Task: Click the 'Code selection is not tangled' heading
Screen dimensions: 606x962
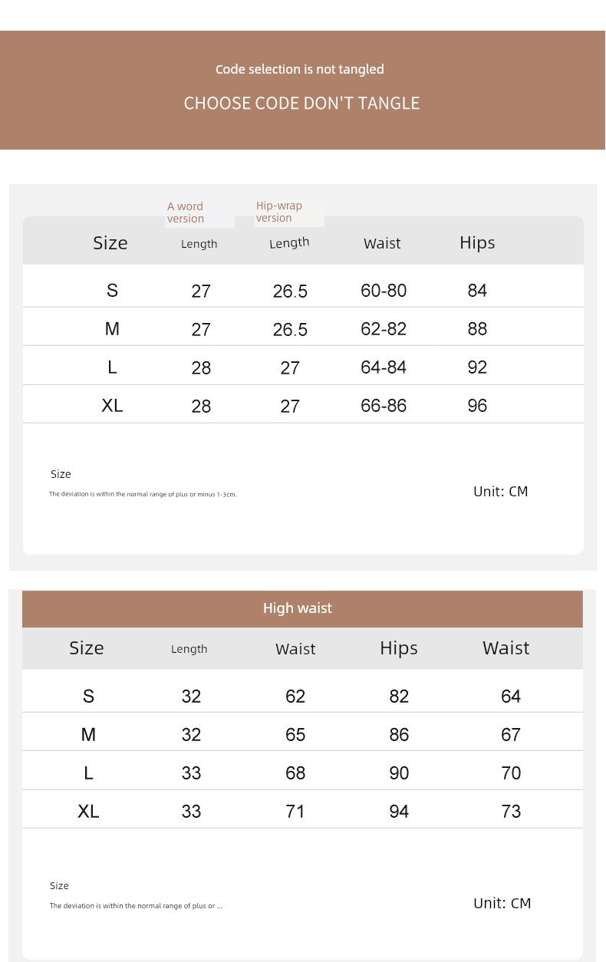Action: pos(300,69)
